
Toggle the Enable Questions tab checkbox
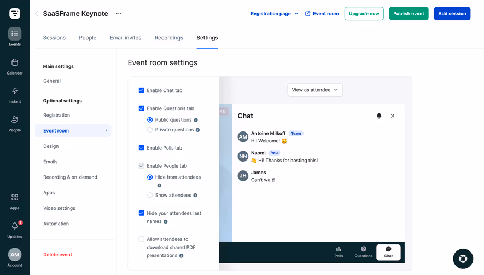click(142, 108)
